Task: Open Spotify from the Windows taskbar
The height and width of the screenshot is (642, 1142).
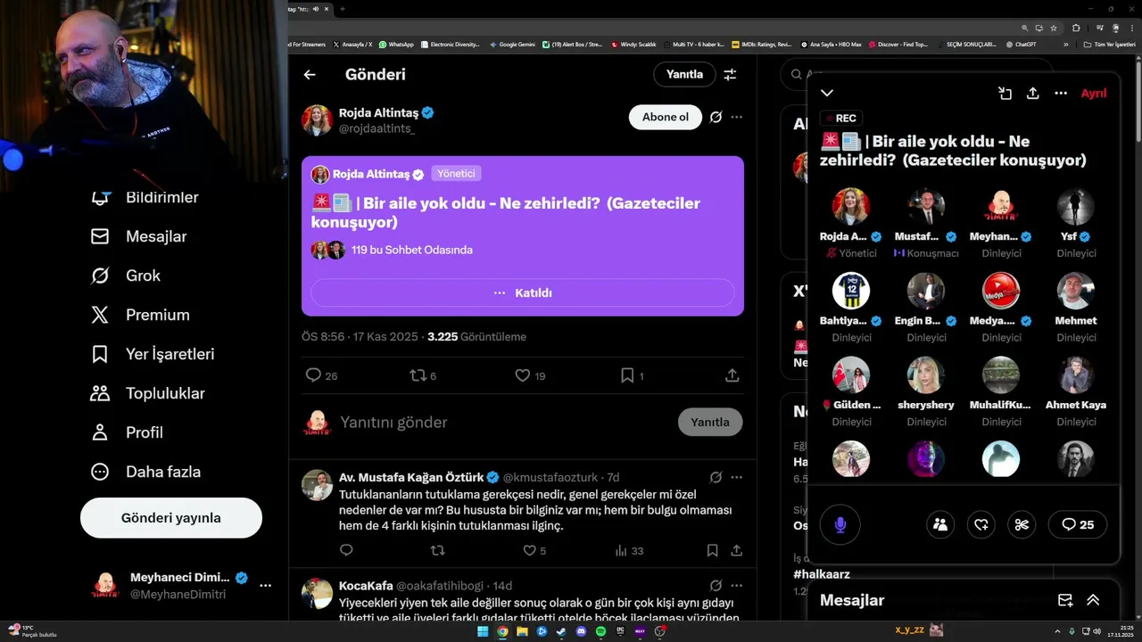Action: pyautogui.click(x=600, y=631)
